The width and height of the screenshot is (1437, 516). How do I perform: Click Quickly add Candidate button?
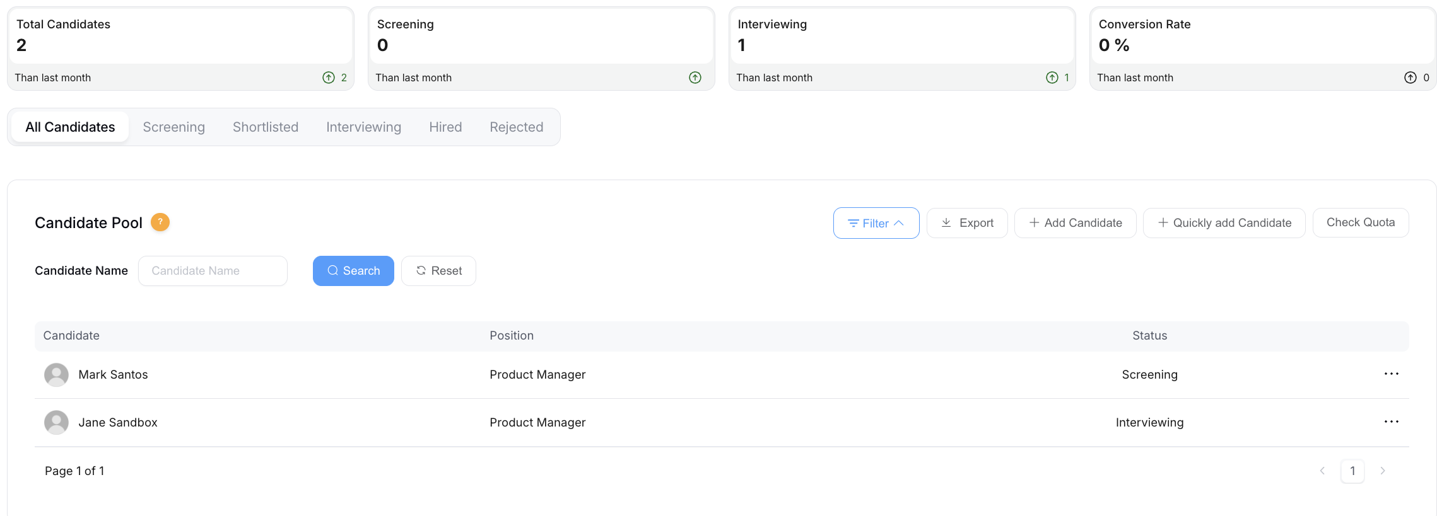tap(1224, 223)
